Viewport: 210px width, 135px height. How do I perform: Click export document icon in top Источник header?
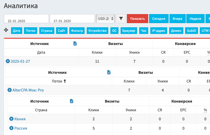[x=75, y=44]
